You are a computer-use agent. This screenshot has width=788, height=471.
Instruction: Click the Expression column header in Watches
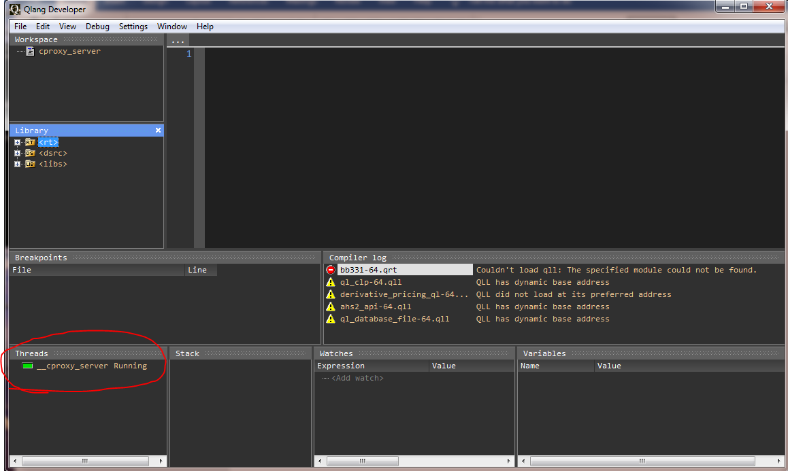372,366
